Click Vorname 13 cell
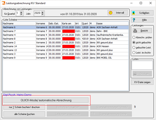Image resolution: width=156 pixels, height=120 pixels. pos(42,50)
